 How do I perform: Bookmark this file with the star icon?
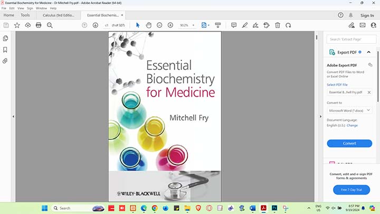point(17,25)
